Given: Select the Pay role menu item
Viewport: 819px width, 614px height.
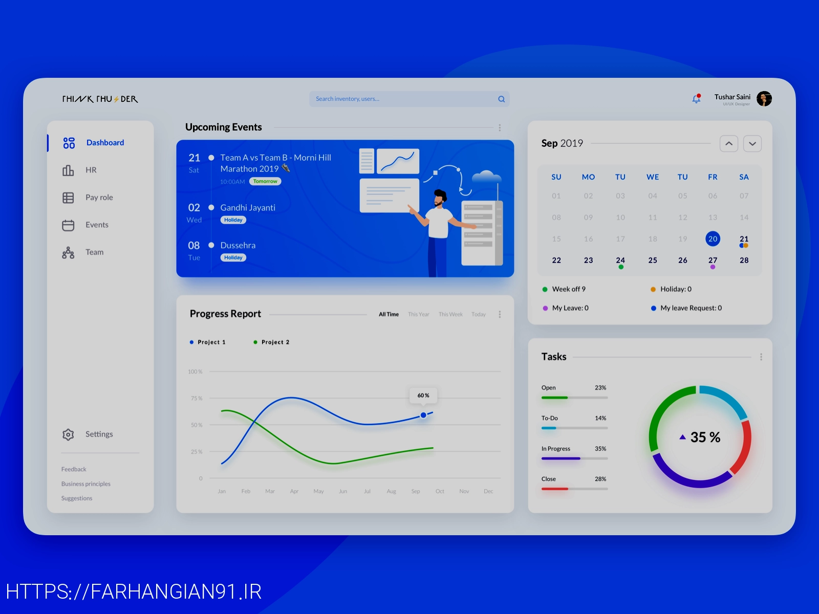Looking at the screenshot, I should click(99, 198).
